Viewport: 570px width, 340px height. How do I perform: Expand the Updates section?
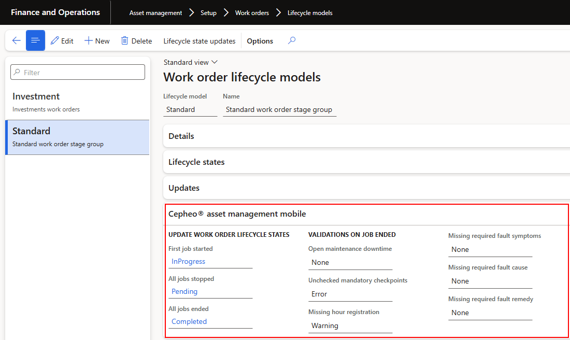point(184,188)
